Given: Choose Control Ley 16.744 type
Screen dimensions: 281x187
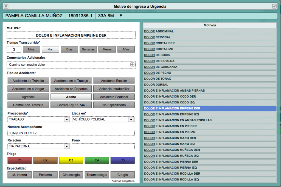Looking at the screenshot, I should tap(71, 105).
